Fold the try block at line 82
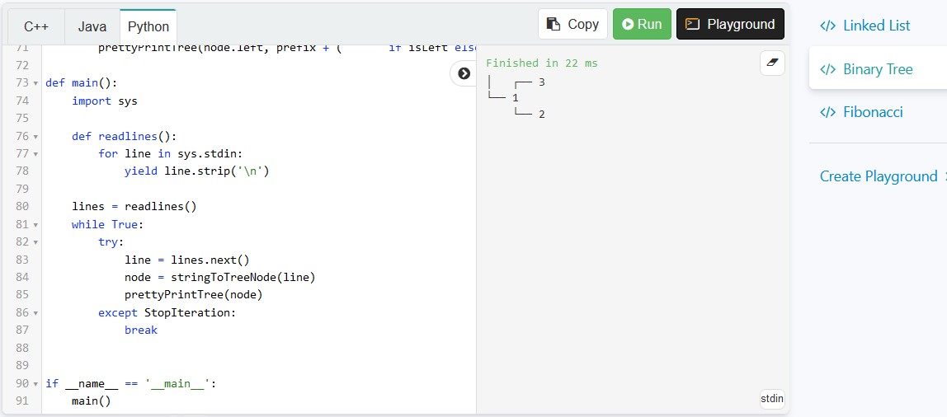This screenshot has width=947, height=417. (x=36, y=242)
